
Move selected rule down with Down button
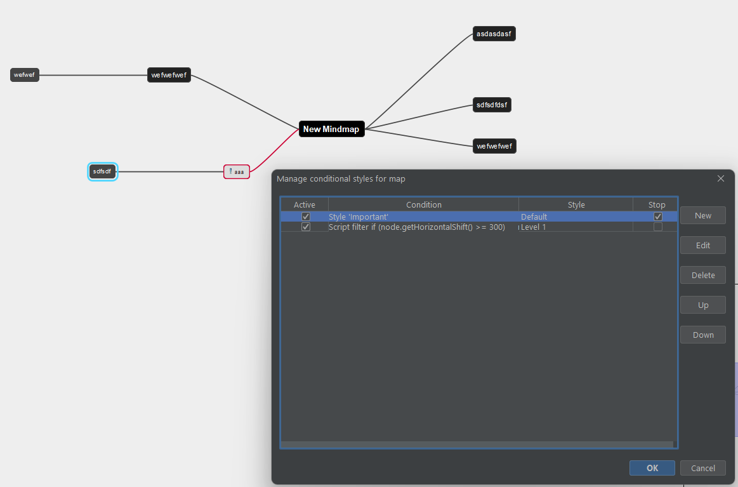(702, 335)
